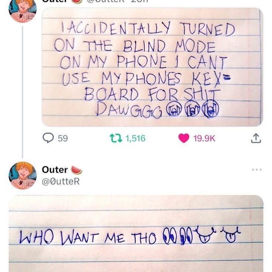The width and height of the screenshot is (272, 272).
Task: Click the drawn eyes emoji in second note
Action: [178, 236]
